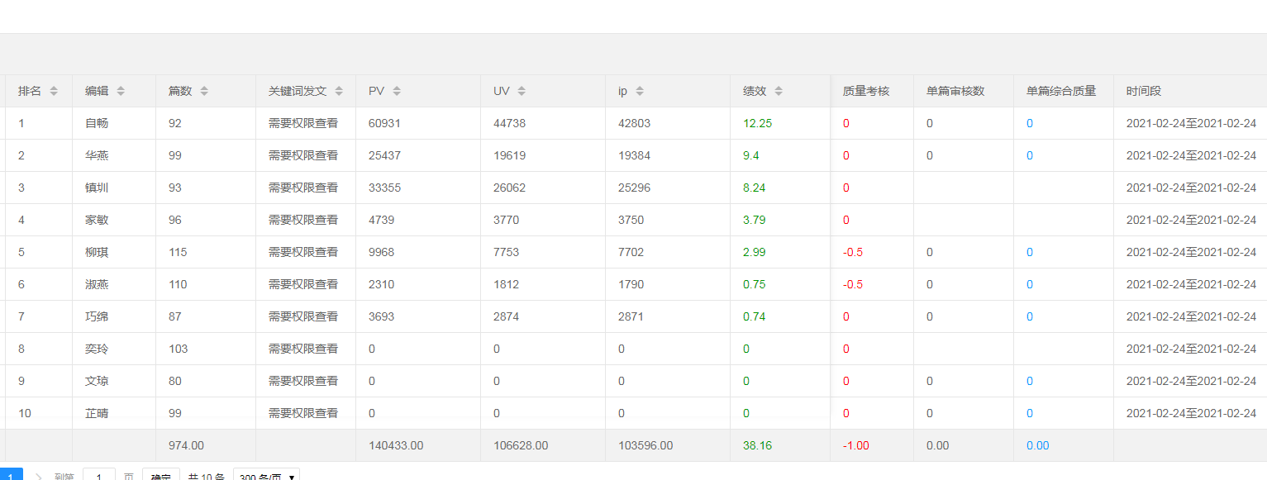Click 质量考核 header column
Image resolution: width=1267 pixels, height=480 pixels.
coord(866,91)
